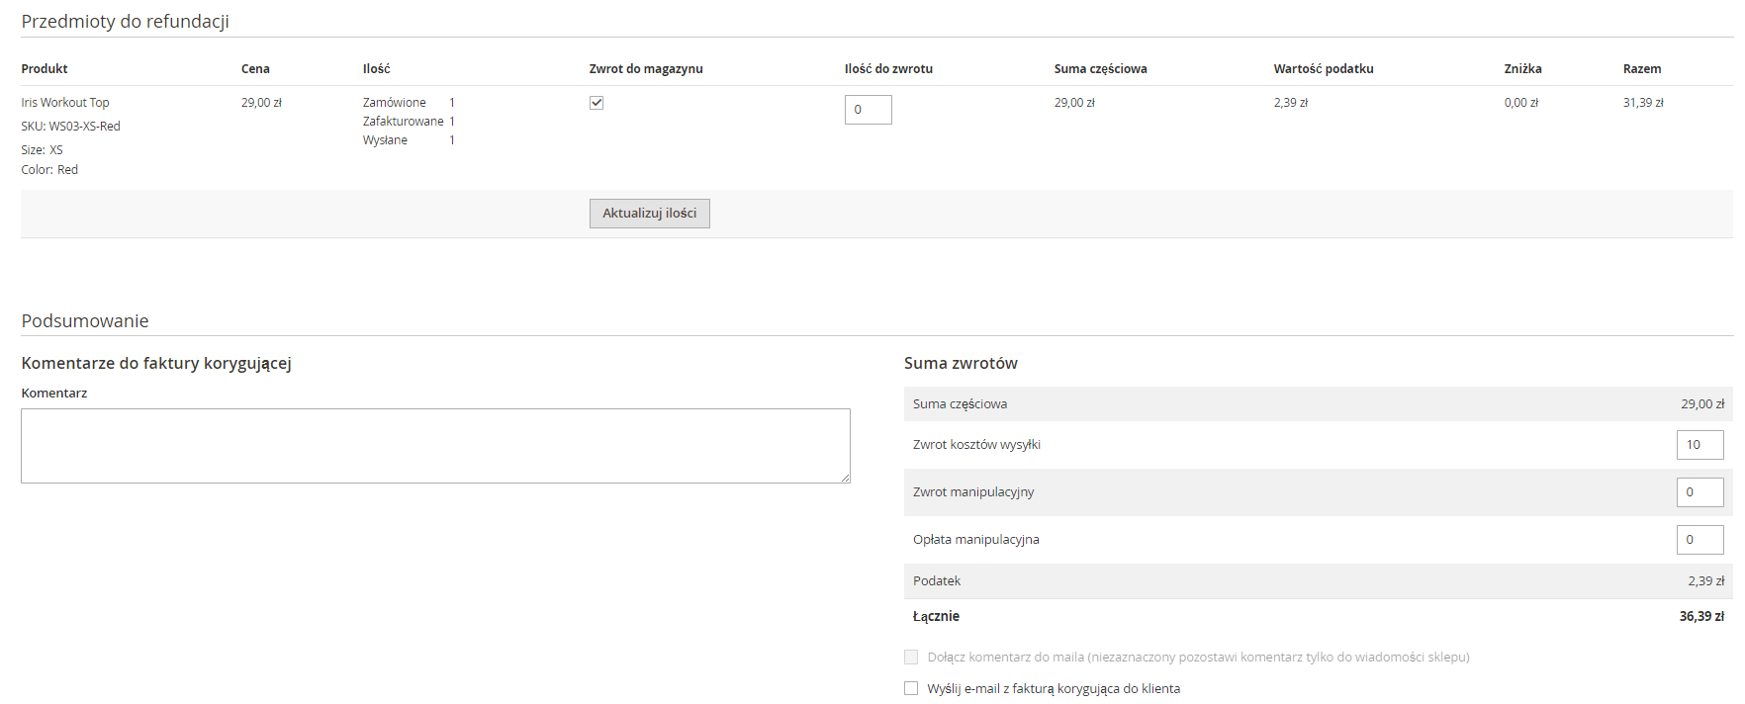Click the Cena column header

pyautogui.click(x=255, y=69)
